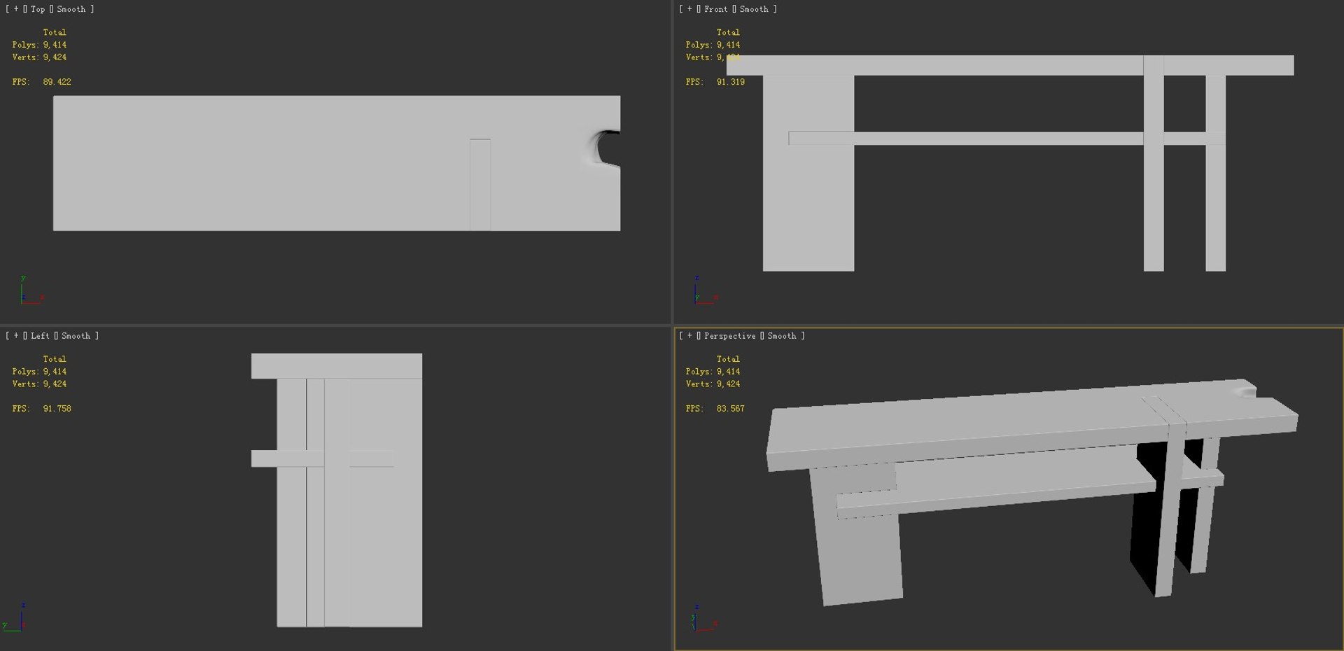Open Smooth shading menu in Front viewport
Screen dimensions: 1344x651
(754, 9)
